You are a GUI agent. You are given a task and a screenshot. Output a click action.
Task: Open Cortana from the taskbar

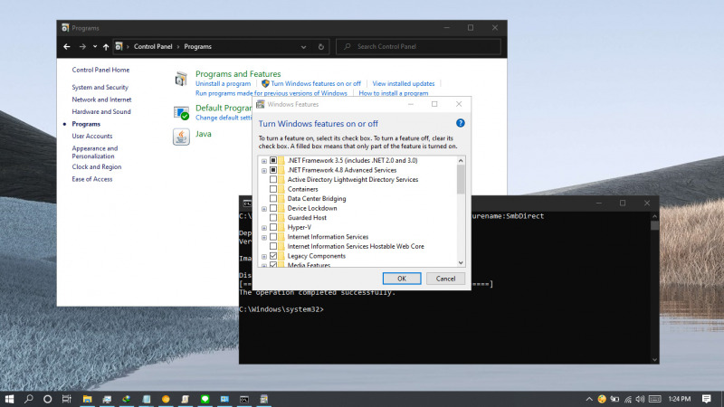[48, 399]
